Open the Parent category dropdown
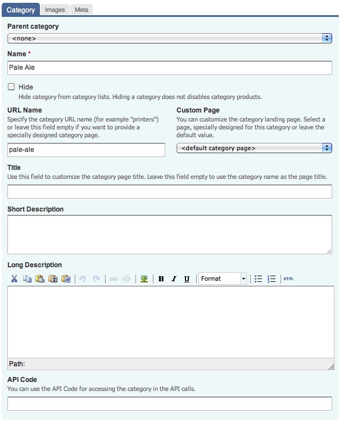The width and height of the screenshot is (344, 427). click(170, 38)
